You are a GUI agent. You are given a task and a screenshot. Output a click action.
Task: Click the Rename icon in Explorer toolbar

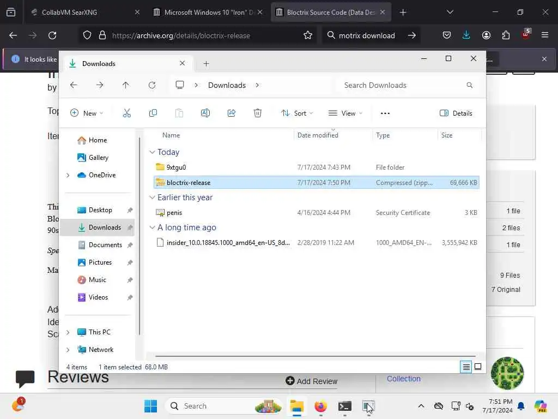[205, 113]
